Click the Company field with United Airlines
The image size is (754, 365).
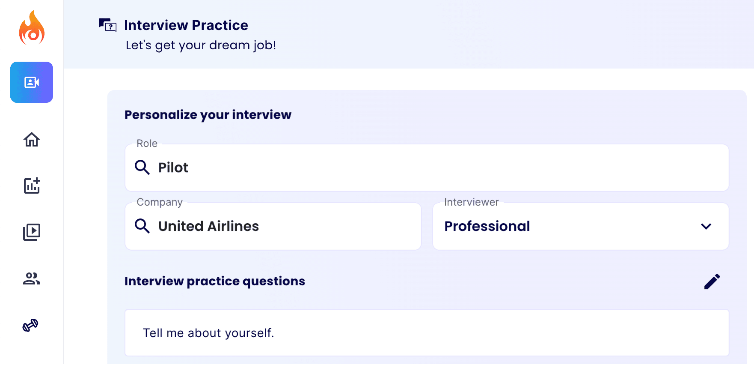click(x=273, y=226)
